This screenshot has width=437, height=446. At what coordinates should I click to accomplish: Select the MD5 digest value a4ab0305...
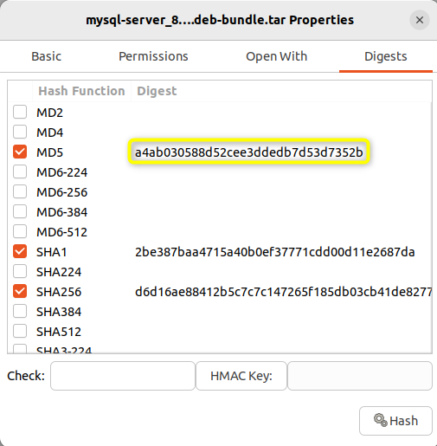pos(249,152)
